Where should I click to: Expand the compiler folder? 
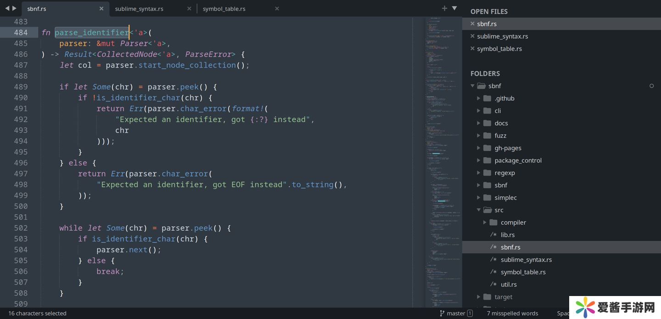tap(485, 222)
